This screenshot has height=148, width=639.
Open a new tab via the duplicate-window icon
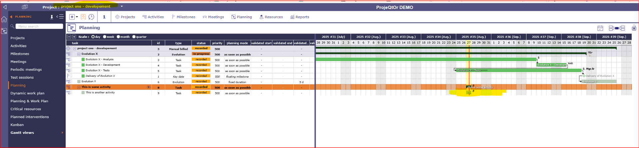(25, 7)
